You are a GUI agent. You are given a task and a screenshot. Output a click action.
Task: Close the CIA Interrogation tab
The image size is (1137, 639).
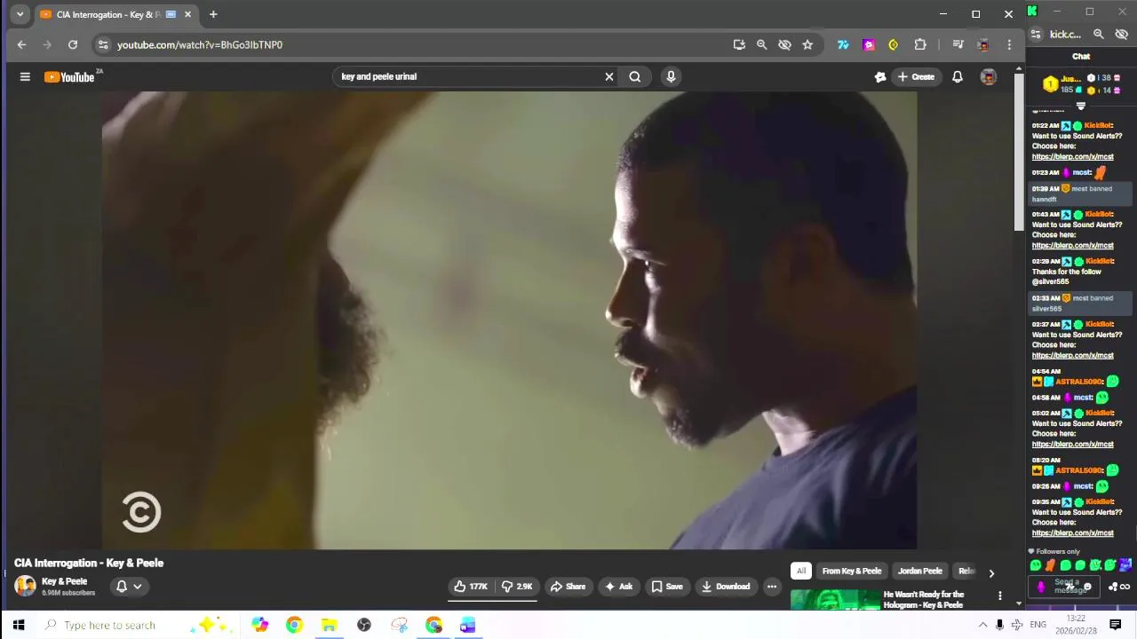(x=187, y=14)
